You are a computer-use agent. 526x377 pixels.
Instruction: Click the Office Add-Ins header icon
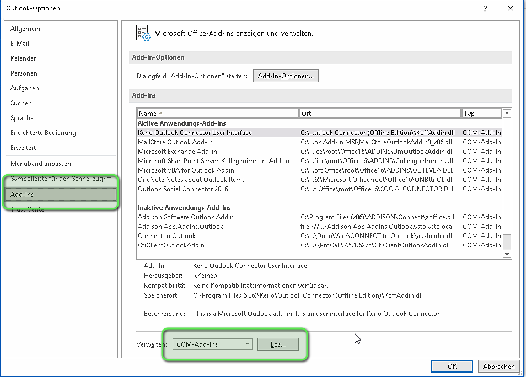coord(142,33)
